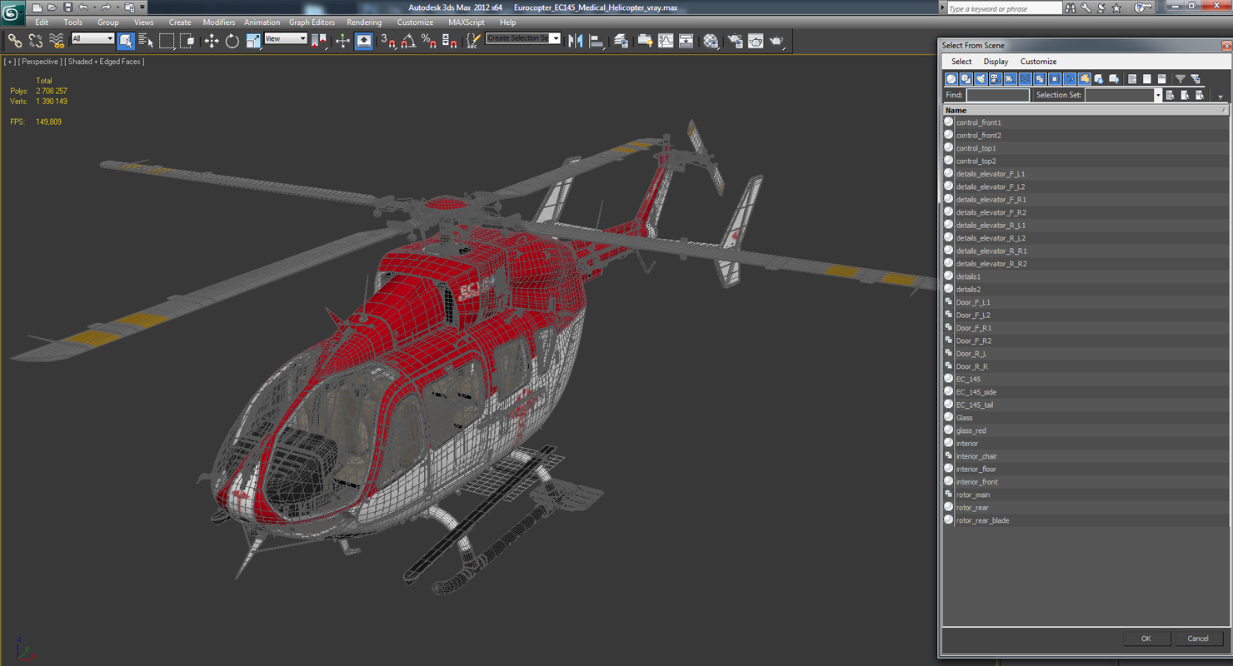This screenshot has width=1233, height=666.
Task: Toggle Display Geometry filter in dialog
Action: (951, 79)
